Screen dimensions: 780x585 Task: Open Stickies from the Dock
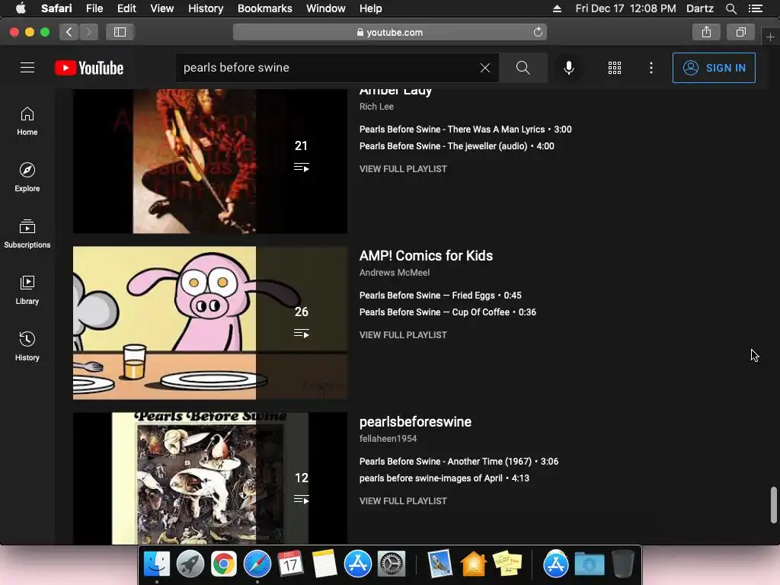pos(507,564)
